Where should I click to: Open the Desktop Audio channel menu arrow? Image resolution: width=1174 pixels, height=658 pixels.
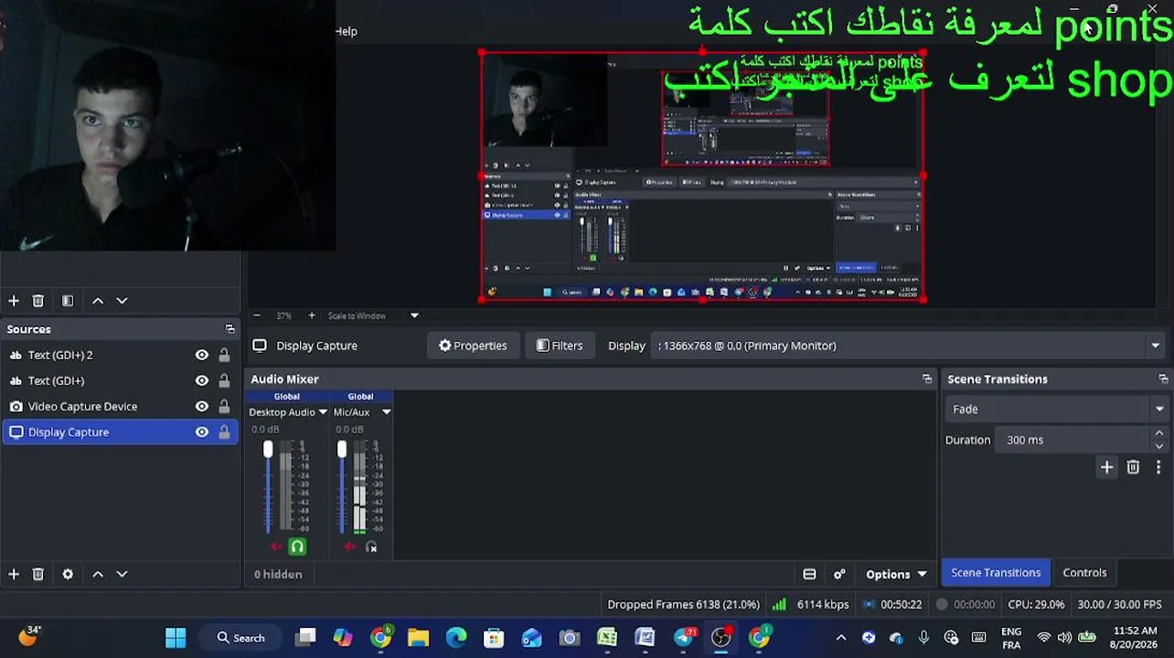(x=323, y=412)
